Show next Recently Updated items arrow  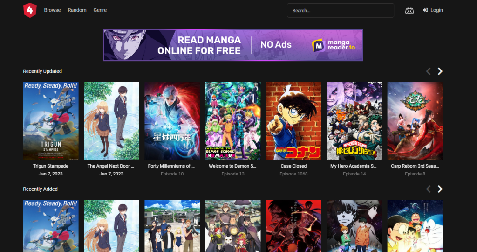tap(440, 71)
